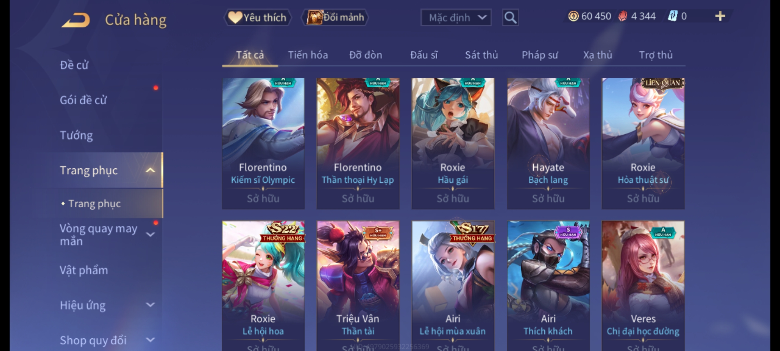Image resolution: width=780 pixels, height=351 pixels.
Task: Switch to the Tiến hóa tab
Action: pos(308,55)
